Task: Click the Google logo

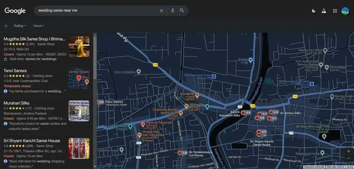Action: (x=15, y=11)
